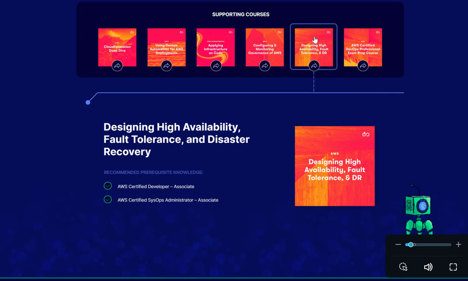Mute audio with the speaker icon

pyautogui.click(x=428, y=267)
